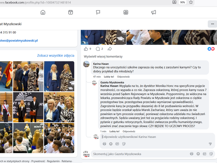Open the Ads megaphone icon

[x=154, y=12]
